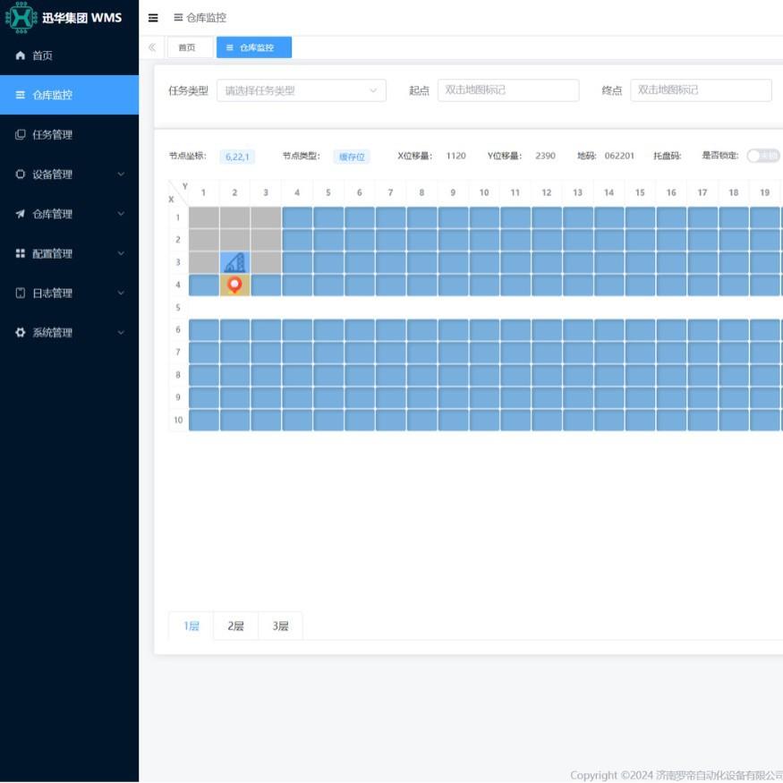This screenshot has width=783, height=783.
Task: Open 任务管理 in the sidebar
Action: tap(70, 134)
